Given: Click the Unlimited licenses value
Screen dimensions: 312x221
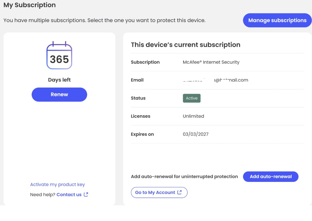Looking at the screenshot, I should [193, 116].
